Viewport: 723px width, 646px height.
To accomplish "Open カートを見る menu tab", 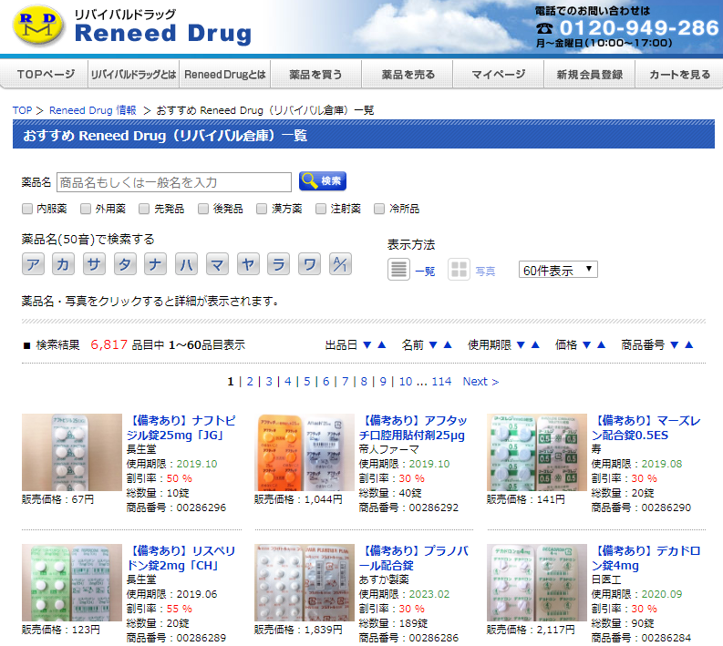I will point(679,74).
